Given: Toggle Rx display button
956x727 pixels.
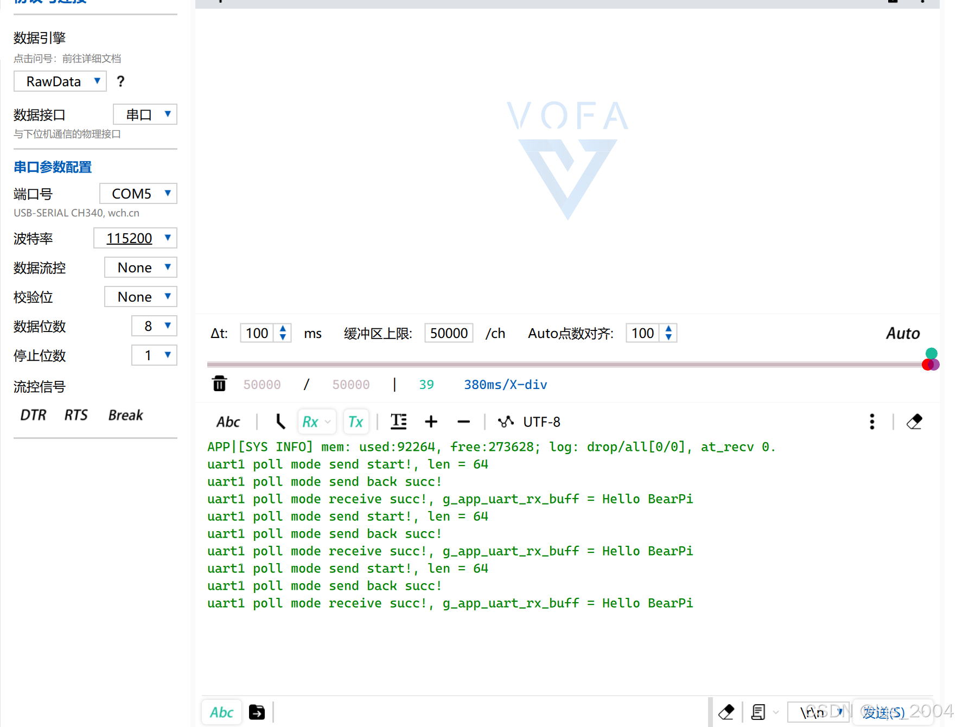Looking at the screenshot, I should (x=310, y=422).
